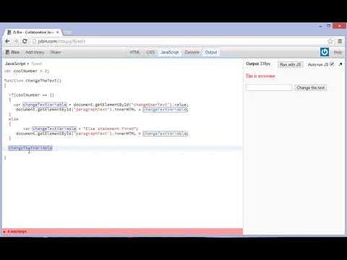Click the 'else' keyword line
Viewport: 347px width, 260px height.
pyautogui.click(x=14, y=119)
